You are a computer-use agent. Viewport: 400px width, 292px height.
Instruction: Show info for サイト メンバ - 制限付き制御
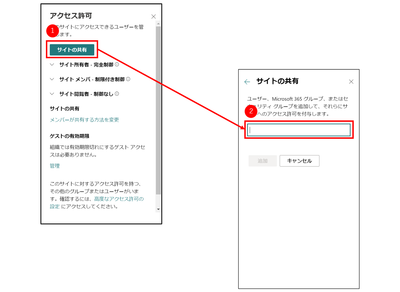pyautogui.click(x=128, y=79)
